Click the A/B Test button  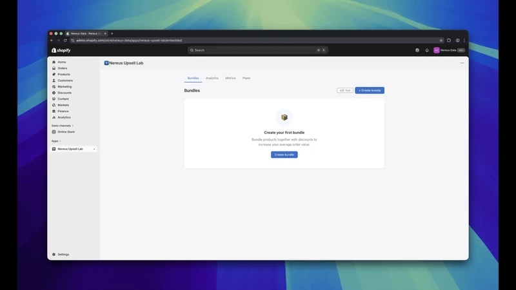(345, 90)
